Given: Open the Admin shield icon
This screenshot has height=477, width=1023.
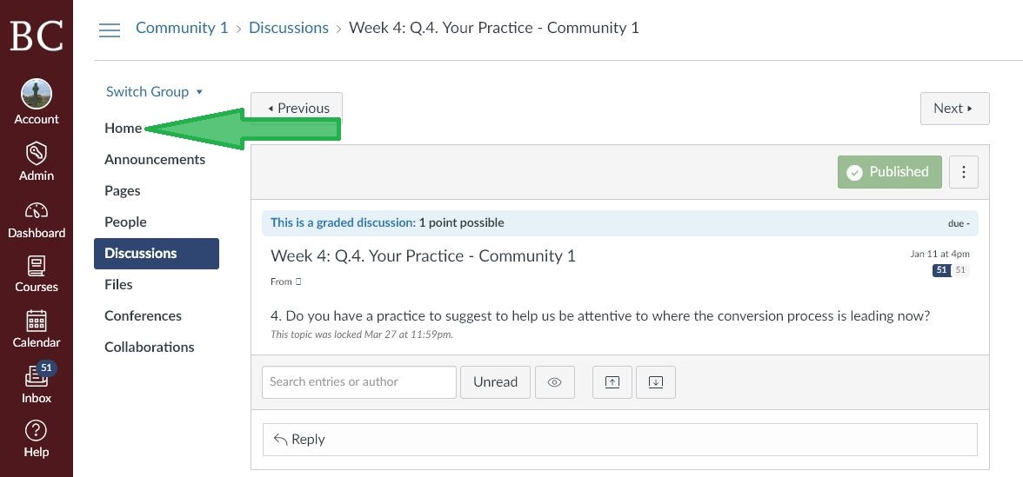Looking at the screenshot, I should 37,155.
